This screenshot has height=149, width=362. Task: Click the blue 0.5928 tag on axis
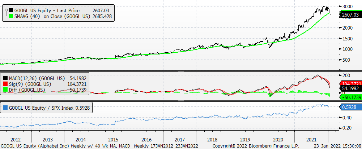350,107
